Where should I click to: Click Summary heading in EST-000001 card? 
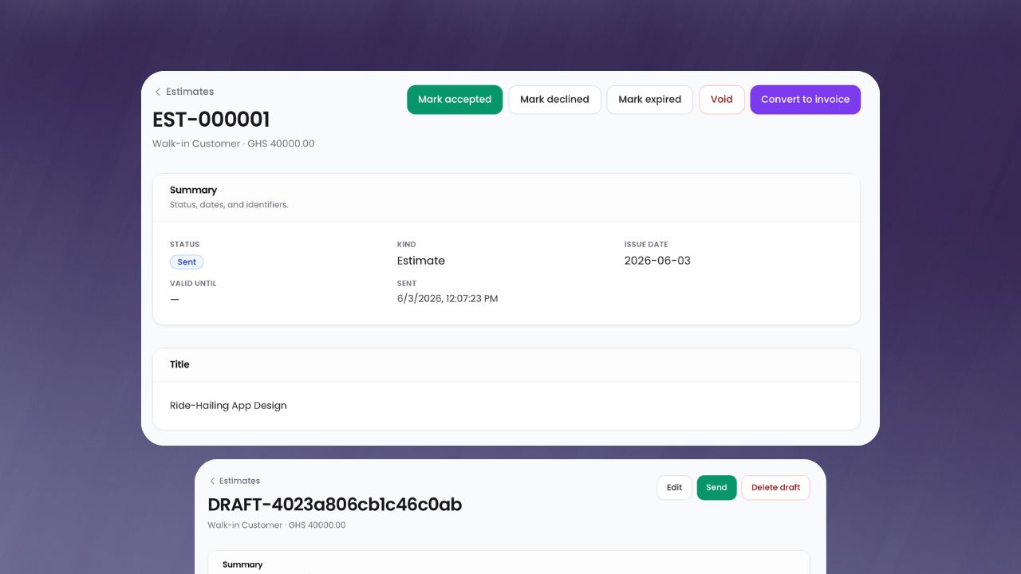193,190
